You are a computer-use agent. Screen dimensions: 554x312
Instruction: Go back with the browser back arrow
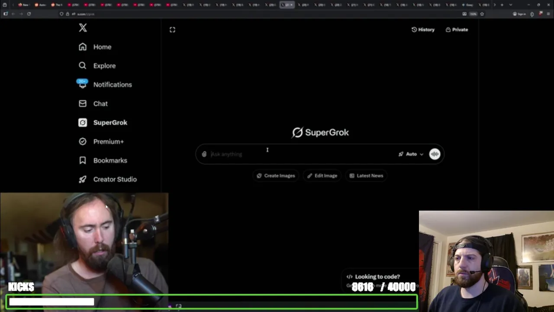(13, 14)
